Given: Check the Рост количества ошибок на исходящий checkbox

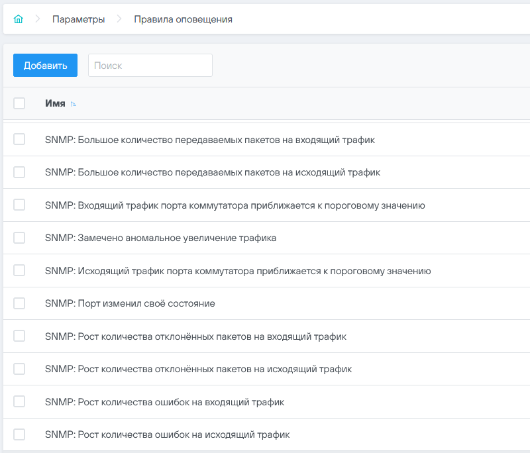Looking at the screenshot, I should click(19, 434).
